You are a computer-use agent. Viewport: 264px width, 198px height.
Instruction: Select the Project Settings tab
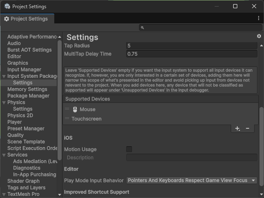pyautogui.click(x=26, y=19)
